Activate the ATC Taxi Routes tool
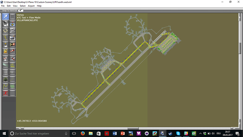Viewport: 243px width, 137px height. [x=12, y=65]
